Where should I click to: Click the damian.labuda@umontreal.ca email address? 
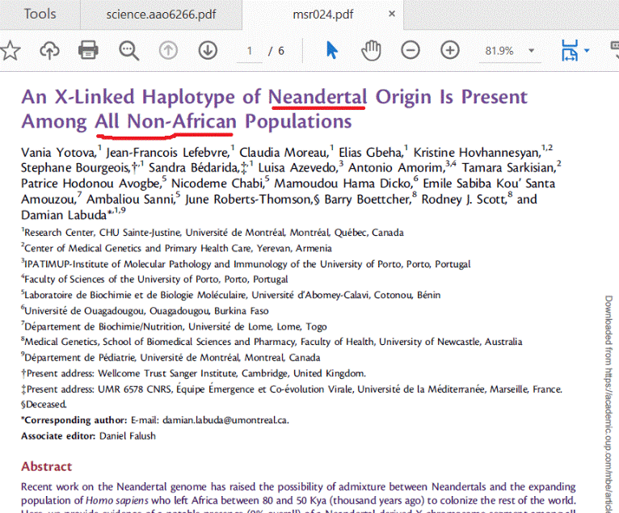pyautogui.click(x=220, y=420)
